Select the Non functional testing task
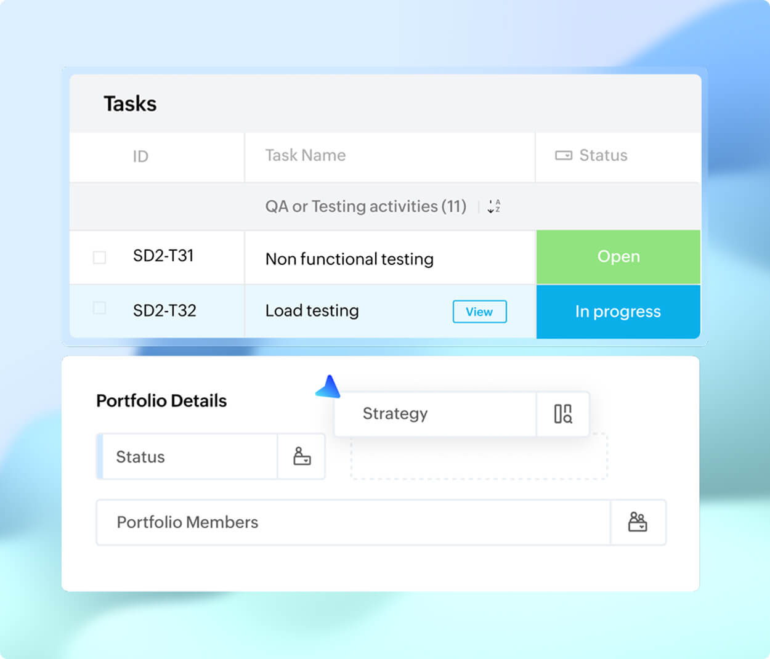Image resolution: width=770 pixels, height=659 pixels. pos(349,259)
